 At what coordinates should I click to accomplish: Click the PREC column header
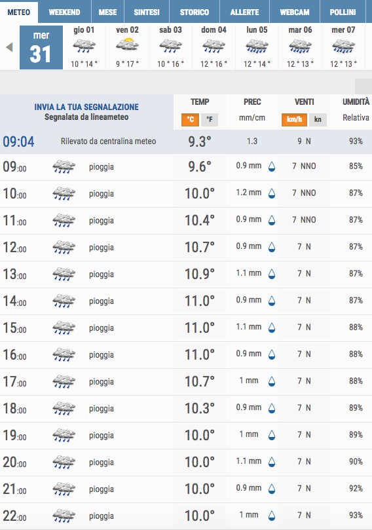pyautogui.click(x=252, y=102)
